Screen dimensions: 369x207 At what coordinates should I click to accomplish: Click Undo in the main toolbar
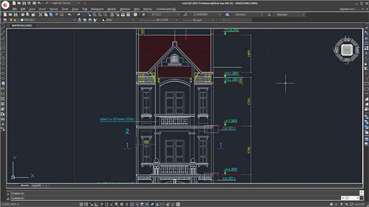tap(69, 15)
